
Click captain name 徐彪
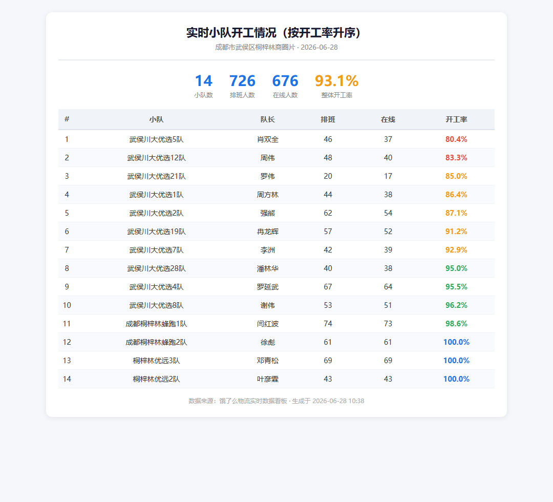268,342
